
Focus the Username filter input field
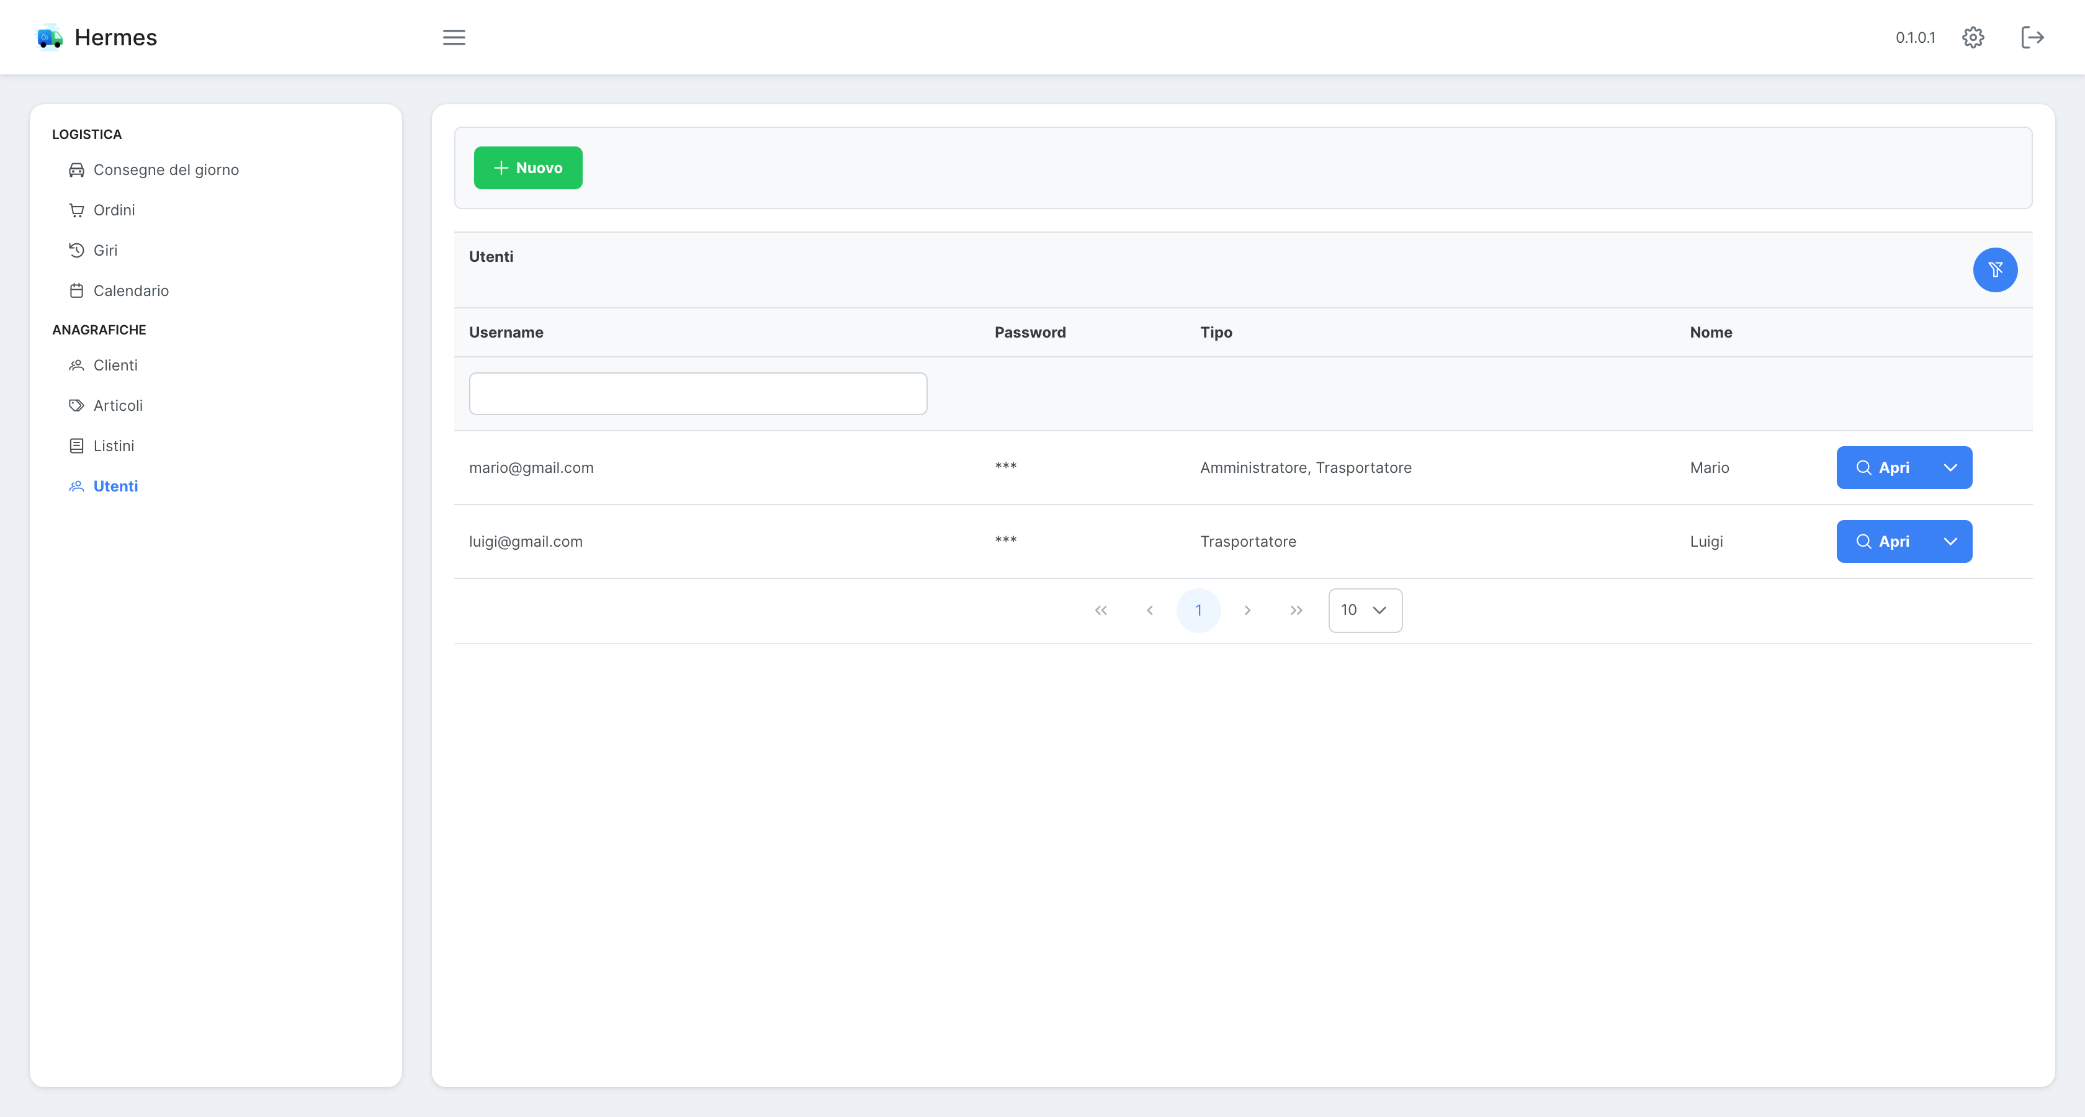point(697,394)
